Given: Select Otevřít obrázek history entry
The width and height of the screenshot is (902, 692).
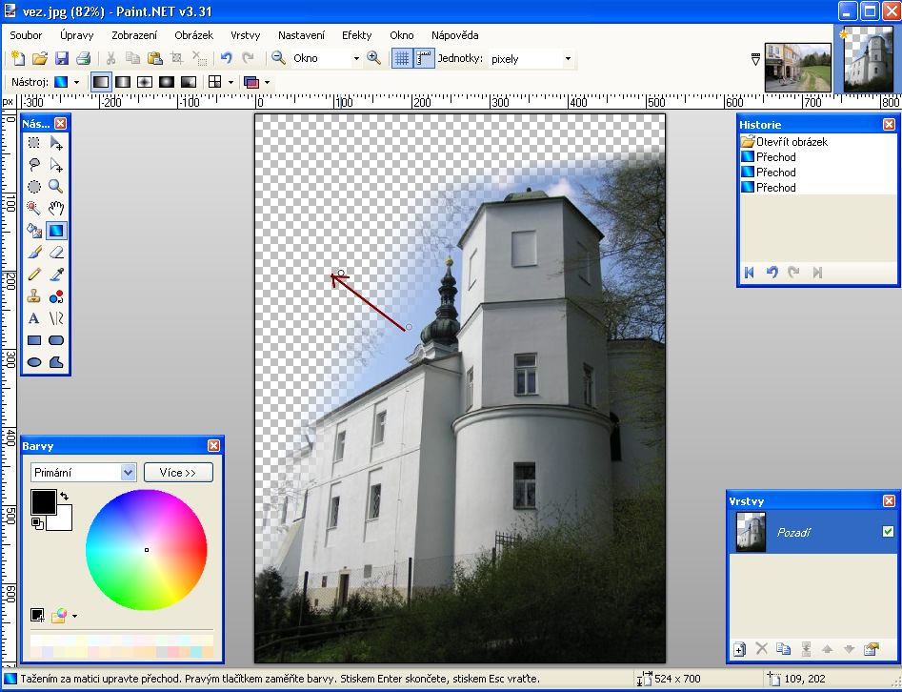Looking at the screenshot, I should click(791, 142).
